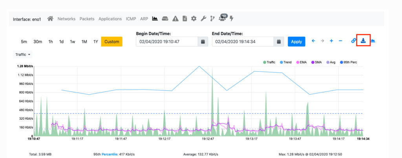This screenshot has height=158, width=402.
Task: Open the Begin Date calendar picker
Action: 203,41
